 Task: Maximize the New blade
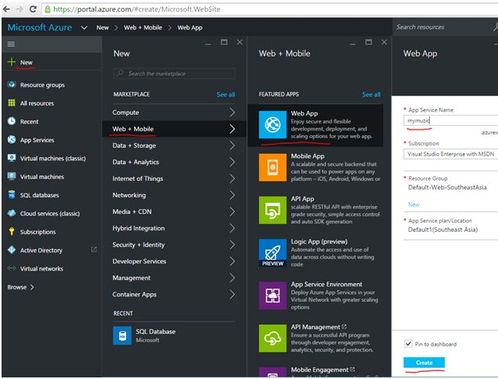click(x=224, y=42)
